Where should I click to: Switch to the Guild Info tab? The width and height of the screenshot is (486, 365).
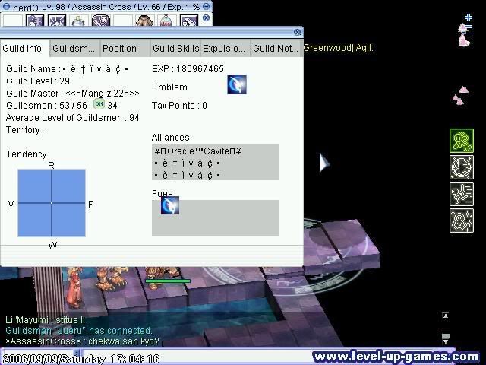pos(24,48)
